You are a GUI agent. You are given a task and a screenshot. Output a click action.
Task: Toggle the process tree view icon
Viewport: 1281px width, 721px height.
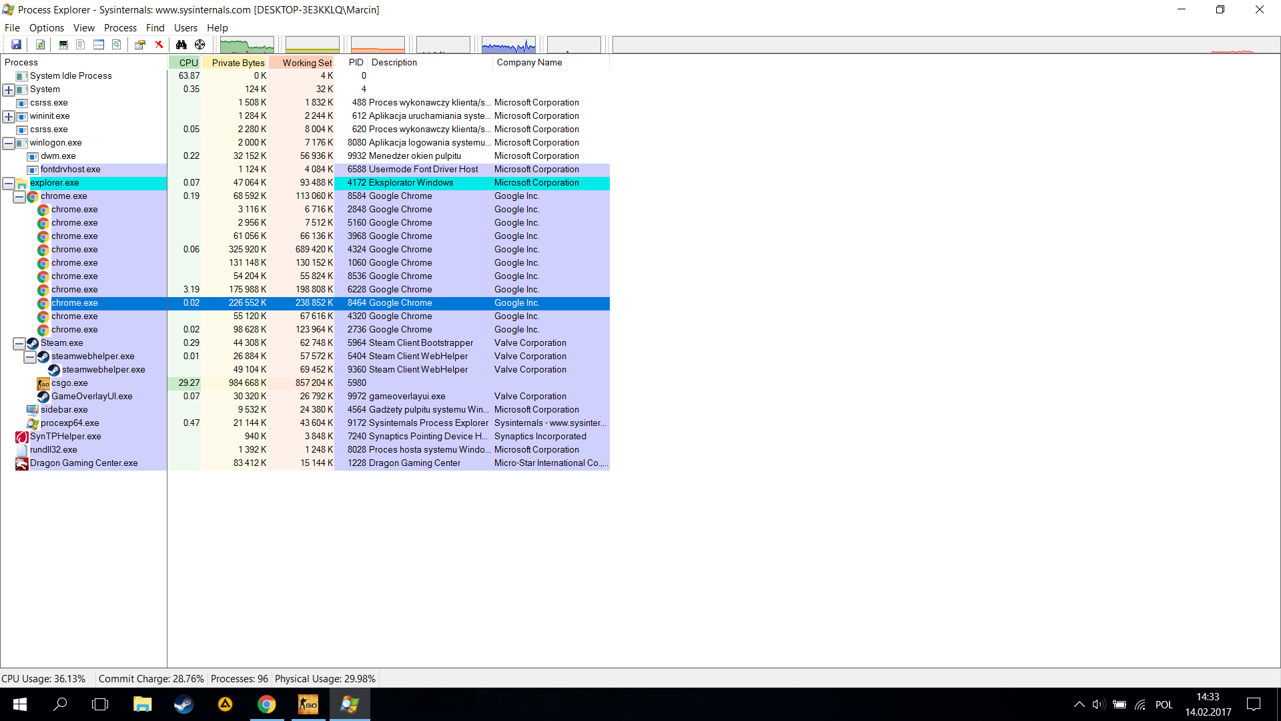81,45
